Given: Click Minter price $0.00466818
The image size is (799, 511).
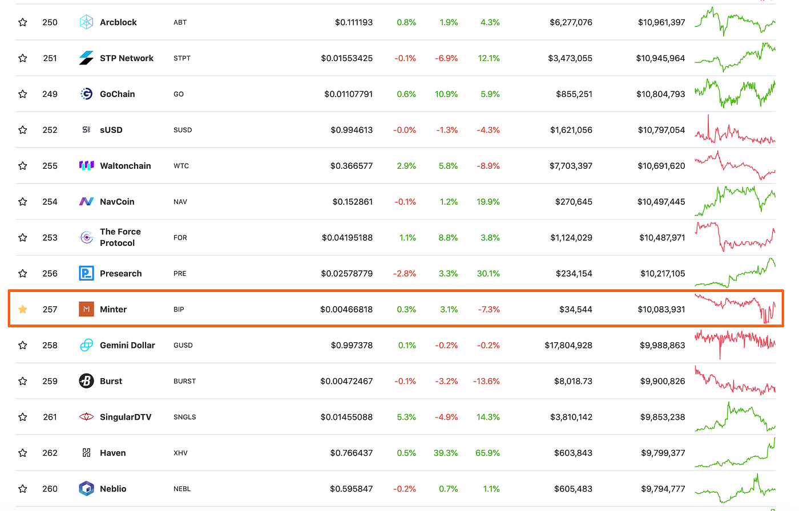Looking at the screenshot, I should click(346, 310).
